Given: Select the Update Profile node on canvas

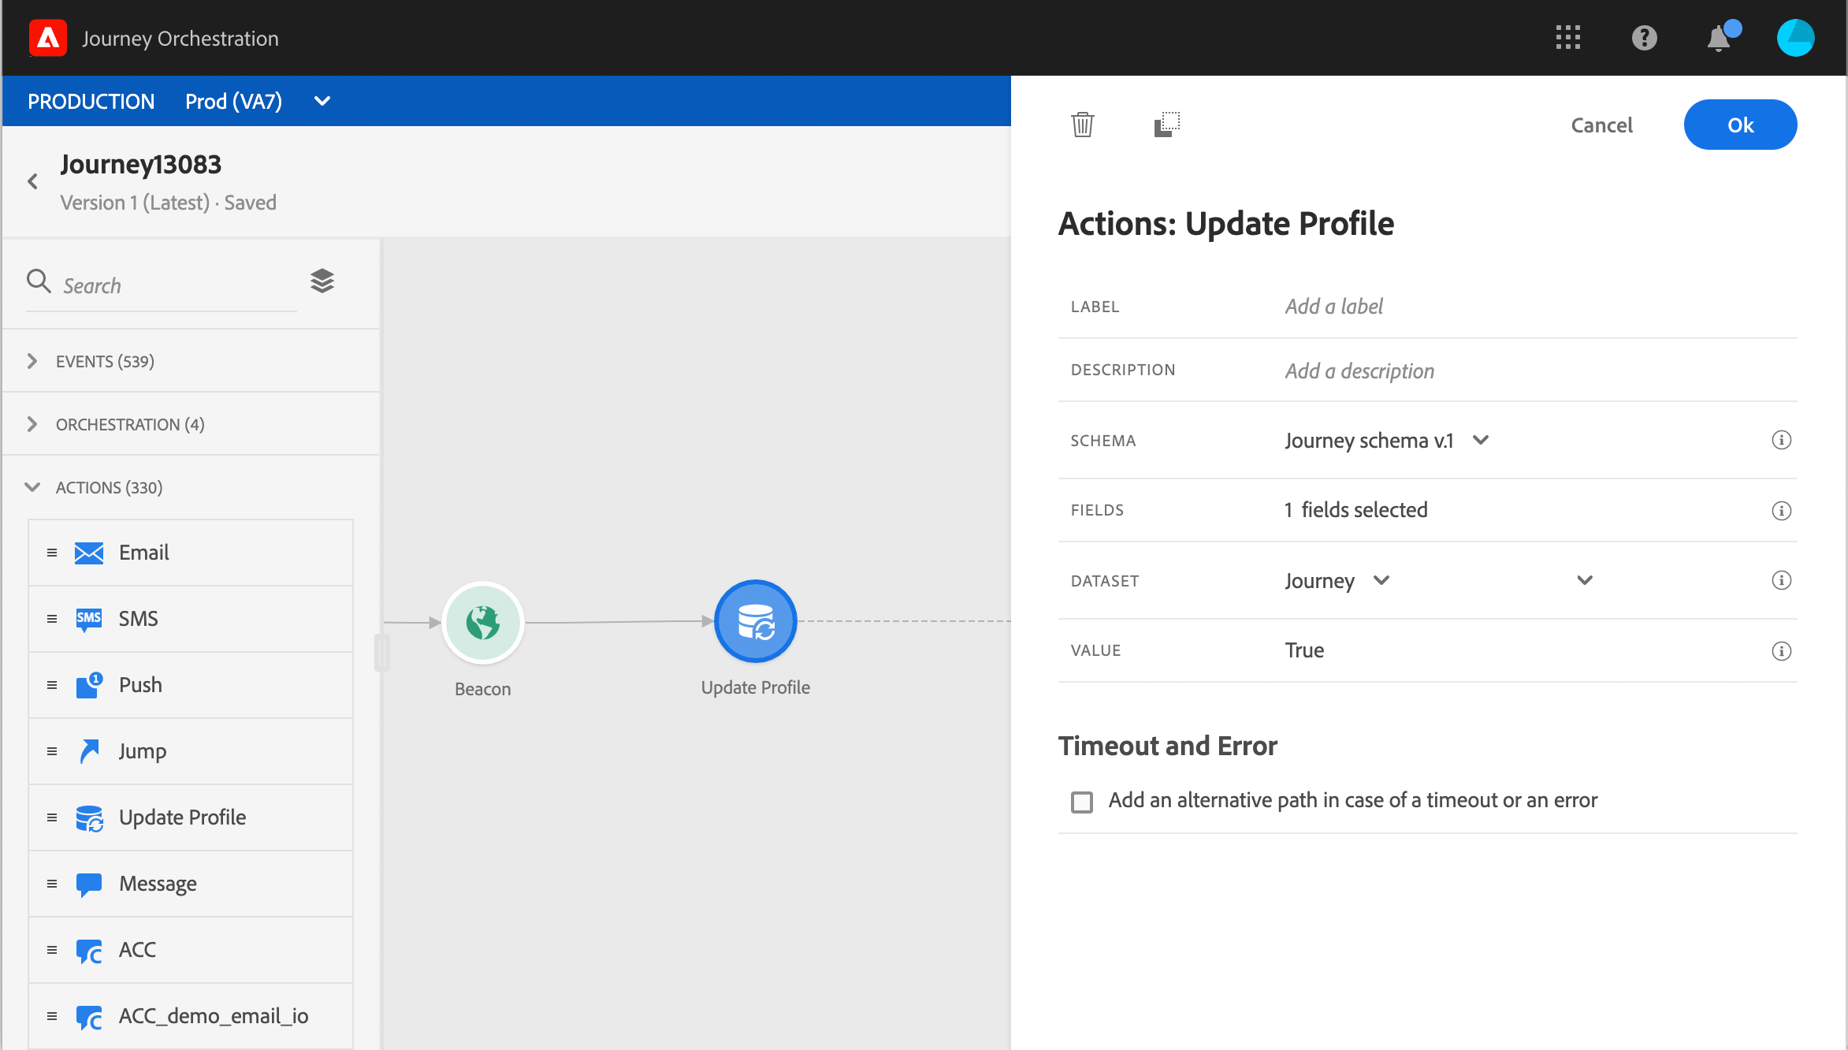Looking at the screenshot, I should [755, 622].
